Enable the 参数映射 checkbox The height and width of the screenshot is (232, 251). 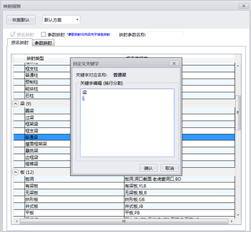point(43,34)
